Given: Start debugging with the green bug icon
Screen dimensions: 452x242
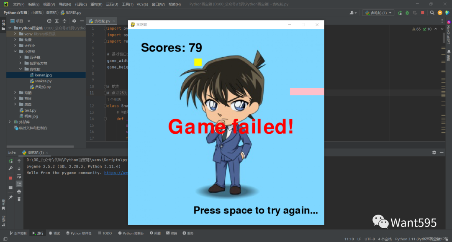Looking at the screenshot, I should click(407, 13).
